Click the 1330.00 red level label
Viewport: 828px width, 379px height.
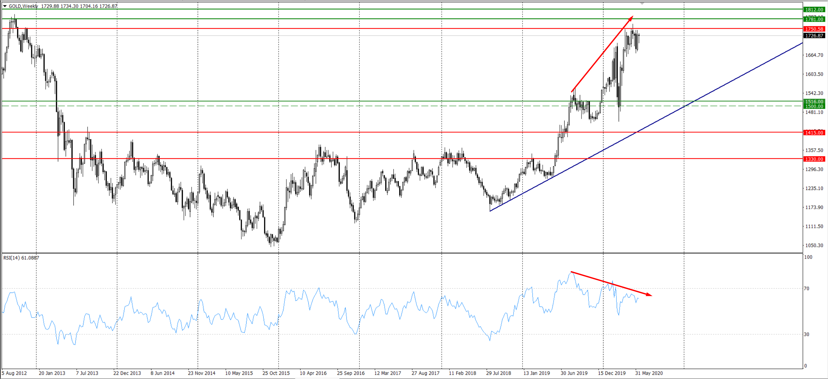tap(814, 159)
